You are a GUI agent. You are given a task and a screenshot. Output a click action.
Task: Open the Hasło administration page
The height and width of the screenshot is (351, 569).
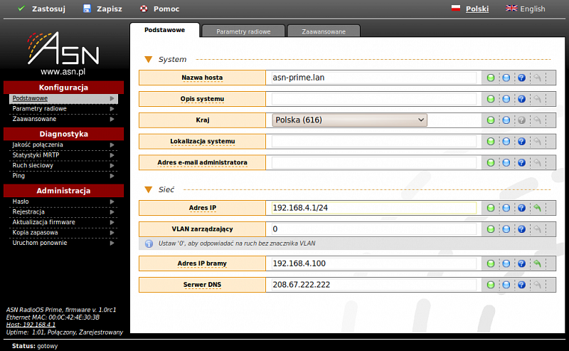[63, 201]
